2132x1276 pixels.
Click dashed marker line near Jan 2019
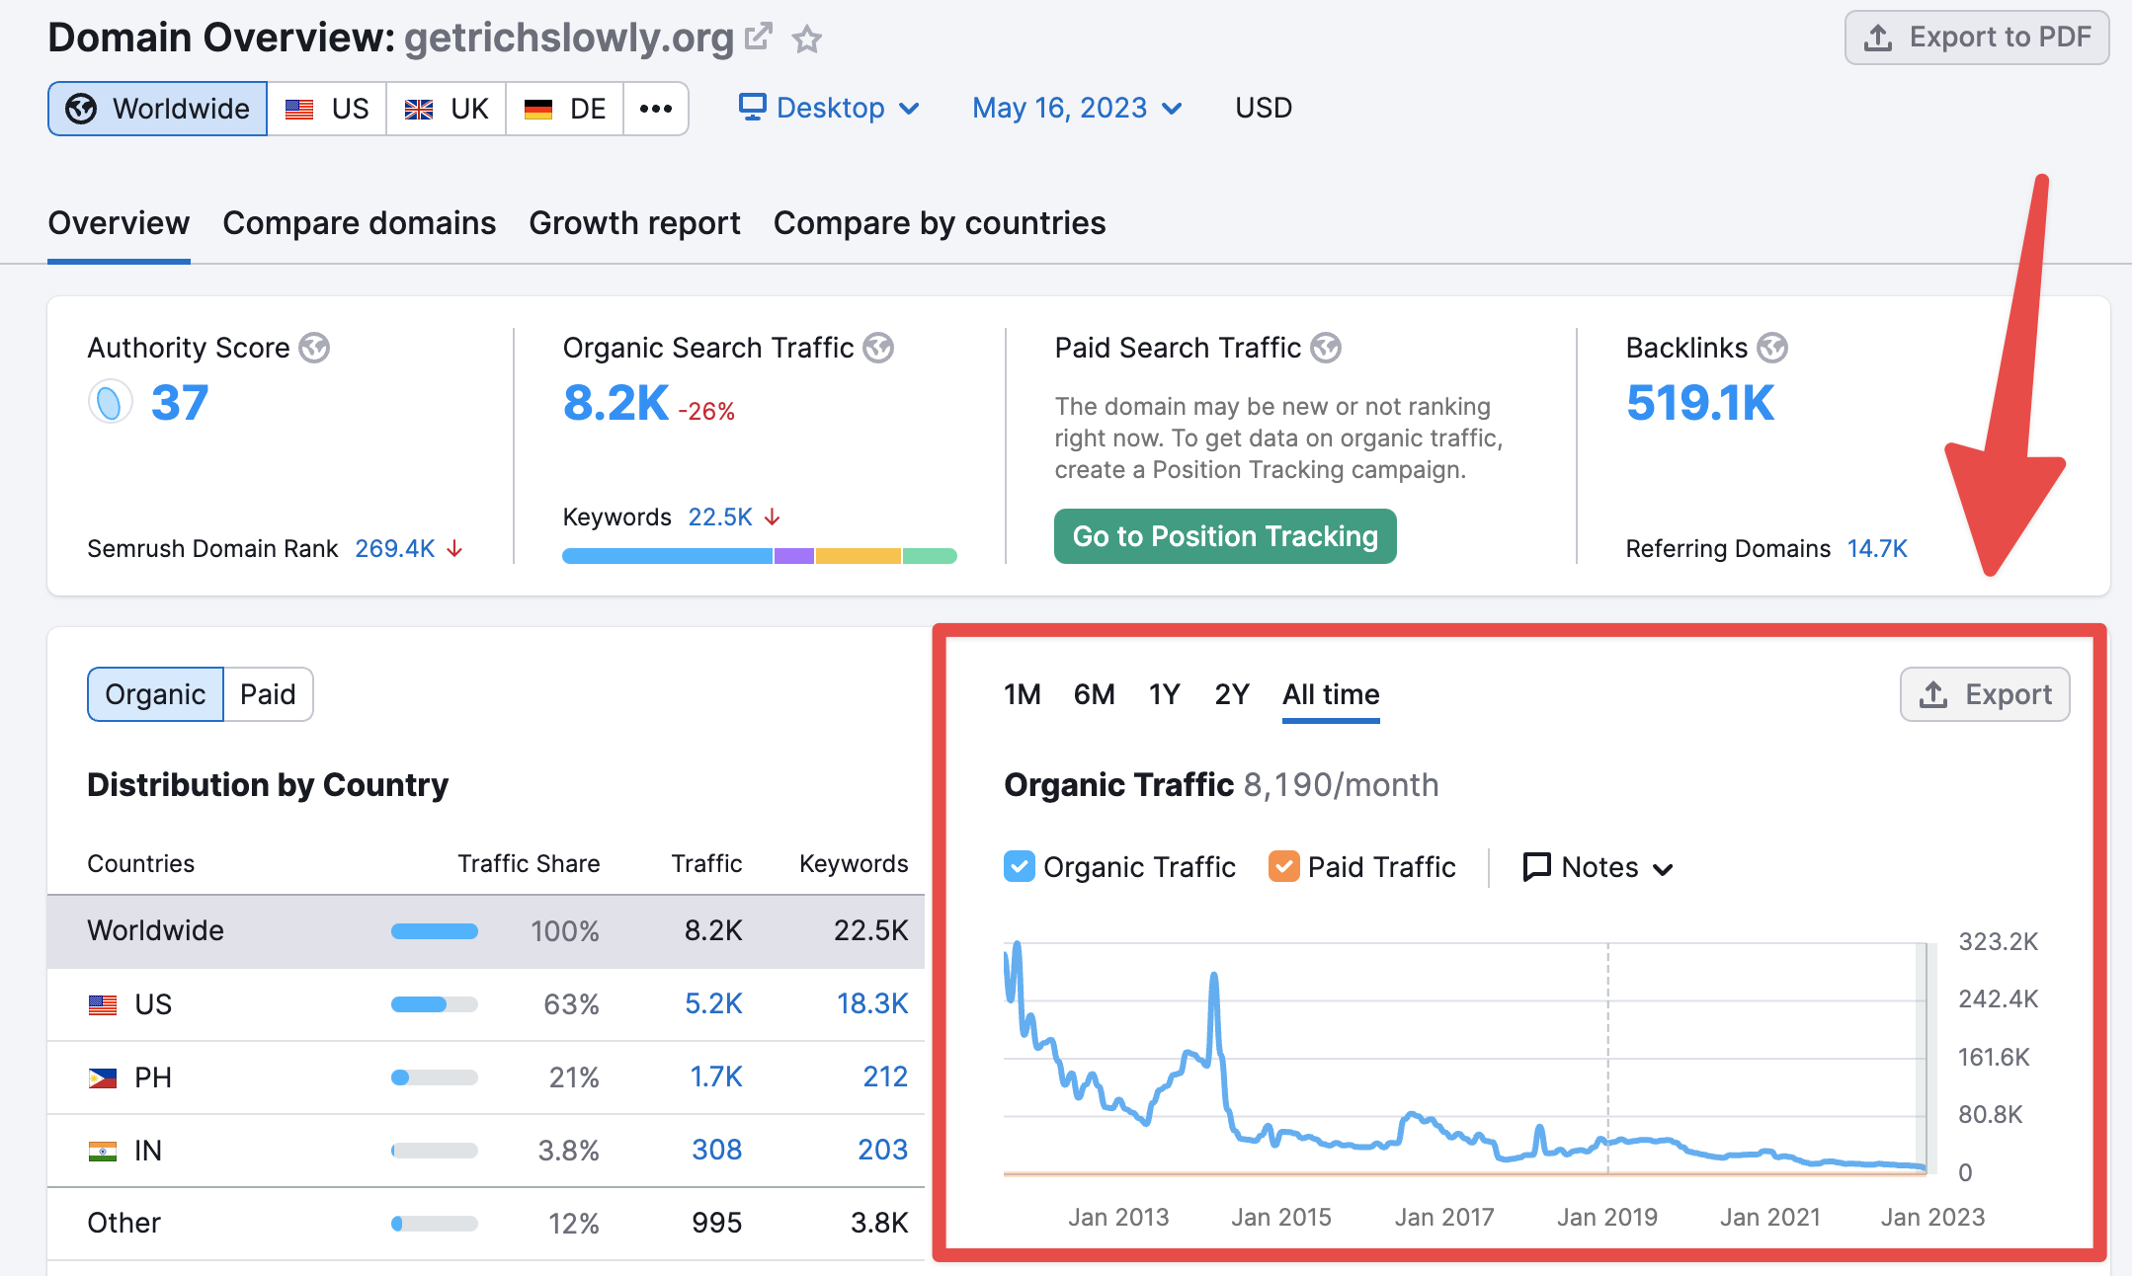[1608, 1059]
